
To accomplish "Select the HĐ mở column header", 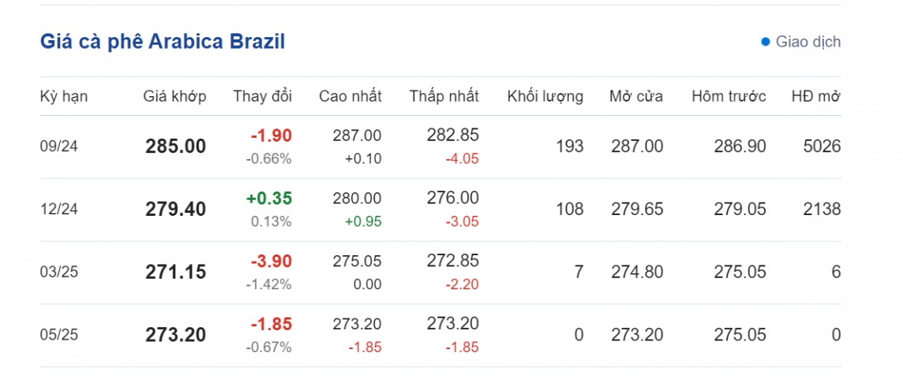I will [x=816, y=97].
